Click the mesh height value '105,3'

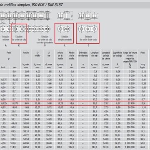(x=72, y=147)
